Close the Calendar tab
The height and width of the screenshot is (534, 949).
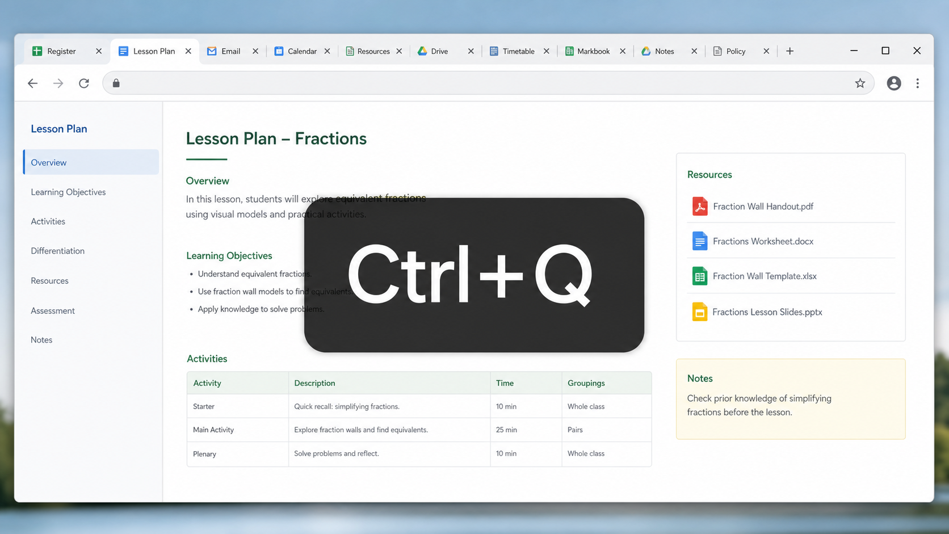pyautogui.click(x=327, y=51)
